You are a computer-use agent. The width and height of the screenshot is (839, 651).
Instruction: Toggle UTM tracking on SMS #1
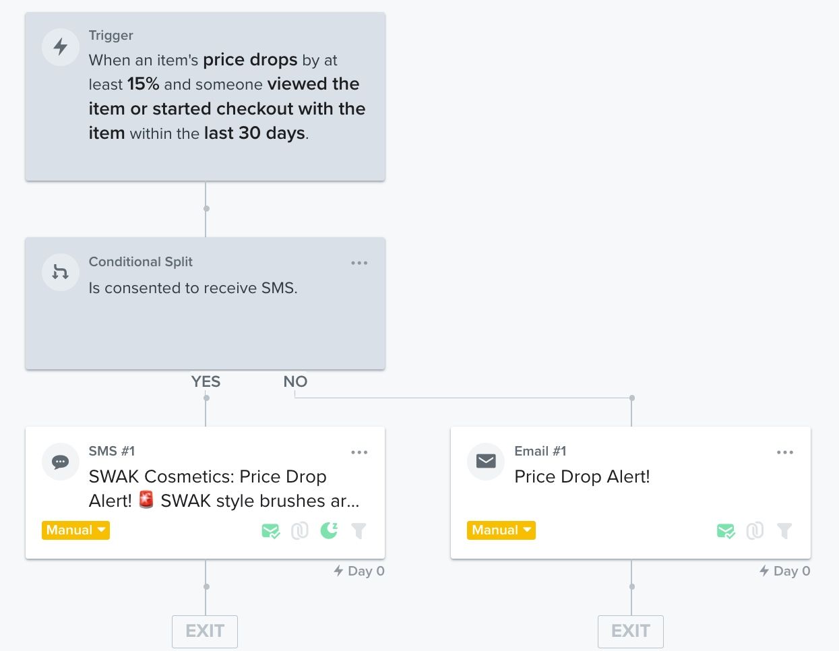pos(300,531)
